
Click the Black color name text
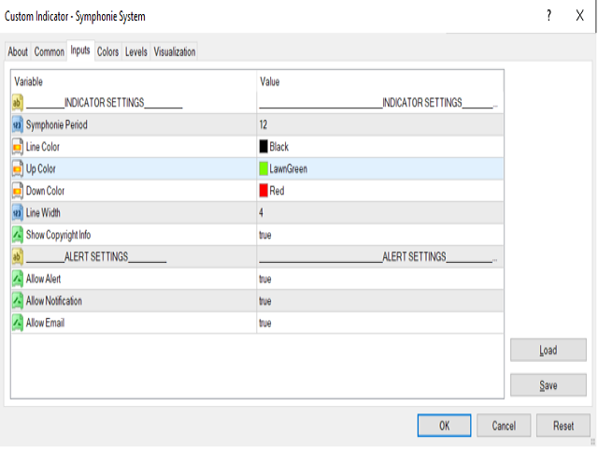tap(278, 147)
